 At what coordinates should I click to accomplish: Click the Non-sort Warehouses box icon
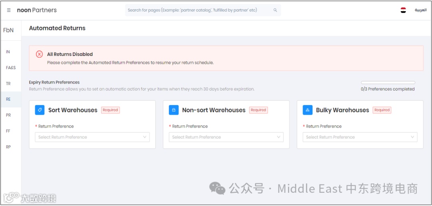174,110
